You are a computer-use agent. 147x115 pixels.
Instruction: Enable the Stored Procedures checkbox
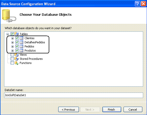coord(12,59)
